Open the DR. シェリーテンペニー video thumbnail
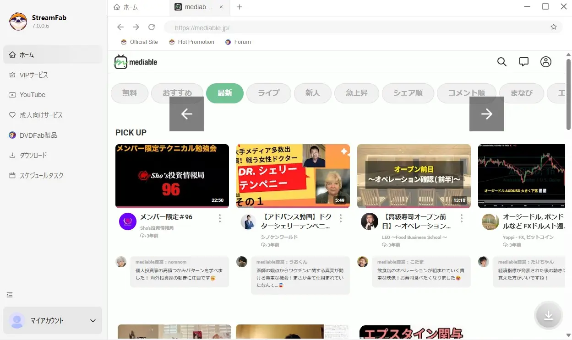Viewport: 572px width, 340px height. [293, 176]
